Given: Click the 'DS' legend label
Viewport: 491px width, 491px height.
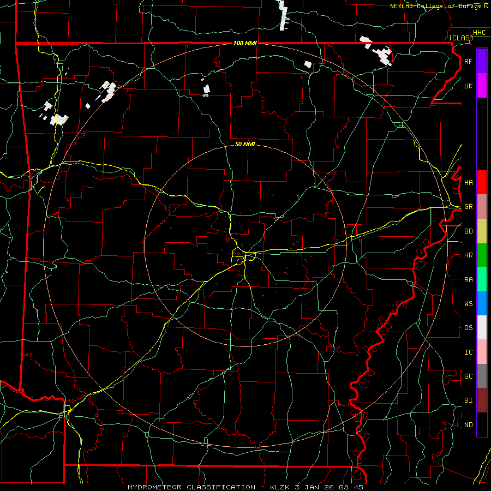Looking at the screenshot, I should 469,328.
